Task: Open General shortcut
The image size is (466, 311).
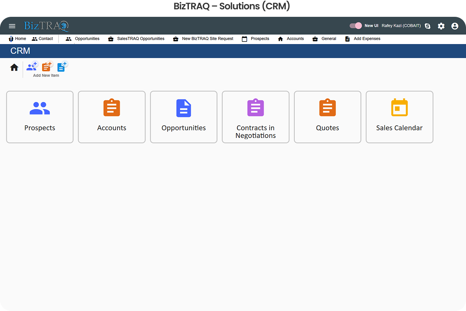Action: click(x=324, y=39)
